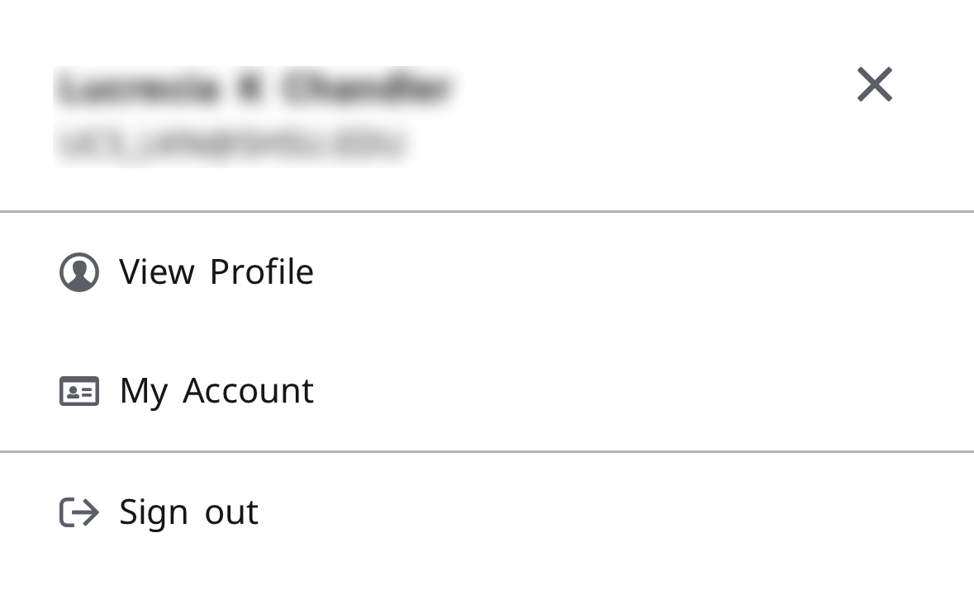This screenshot has width=974, height=613.
Task: Click the Sign out arrow icon
Action: tap(79, 512)
